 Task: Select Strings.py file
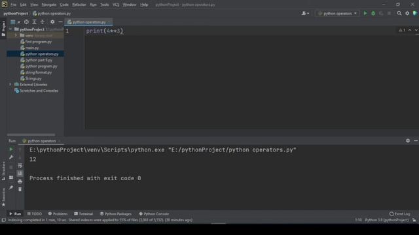point(31,78)
